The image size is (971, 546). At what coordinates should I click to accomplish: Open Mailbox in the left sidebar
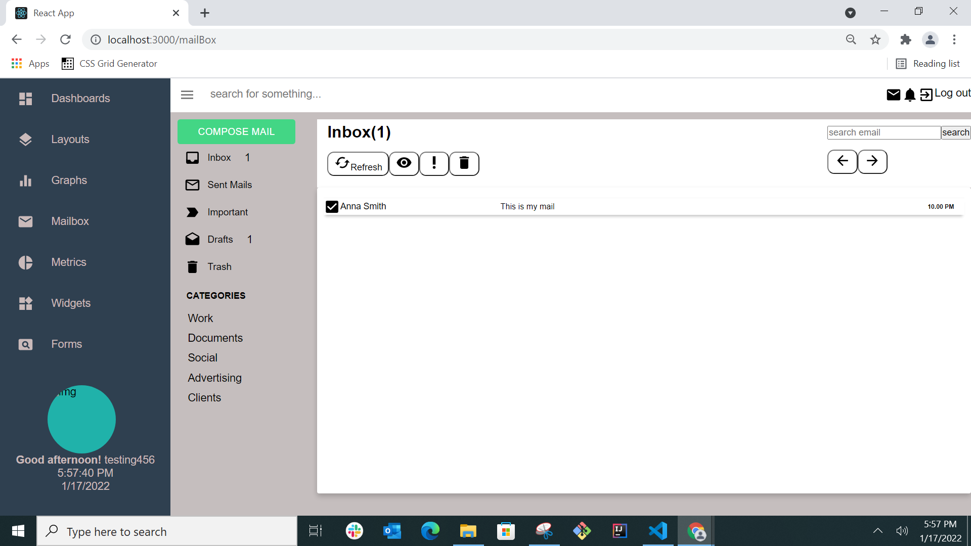pos(70,221)
